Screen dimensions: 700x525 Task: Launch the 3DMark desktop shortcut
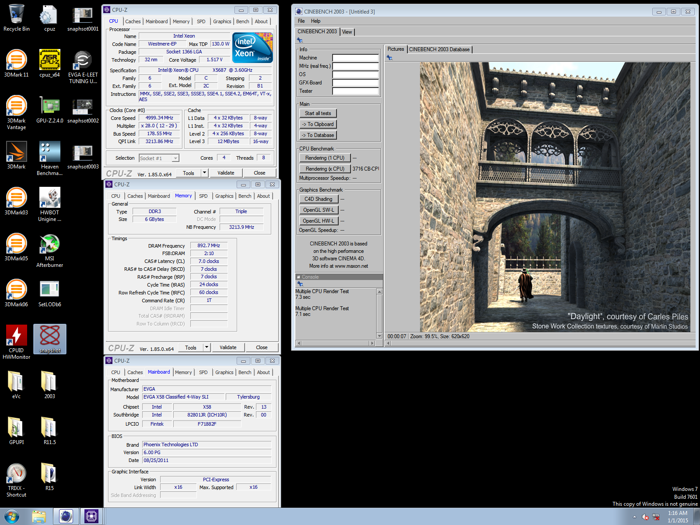(16, 156)
